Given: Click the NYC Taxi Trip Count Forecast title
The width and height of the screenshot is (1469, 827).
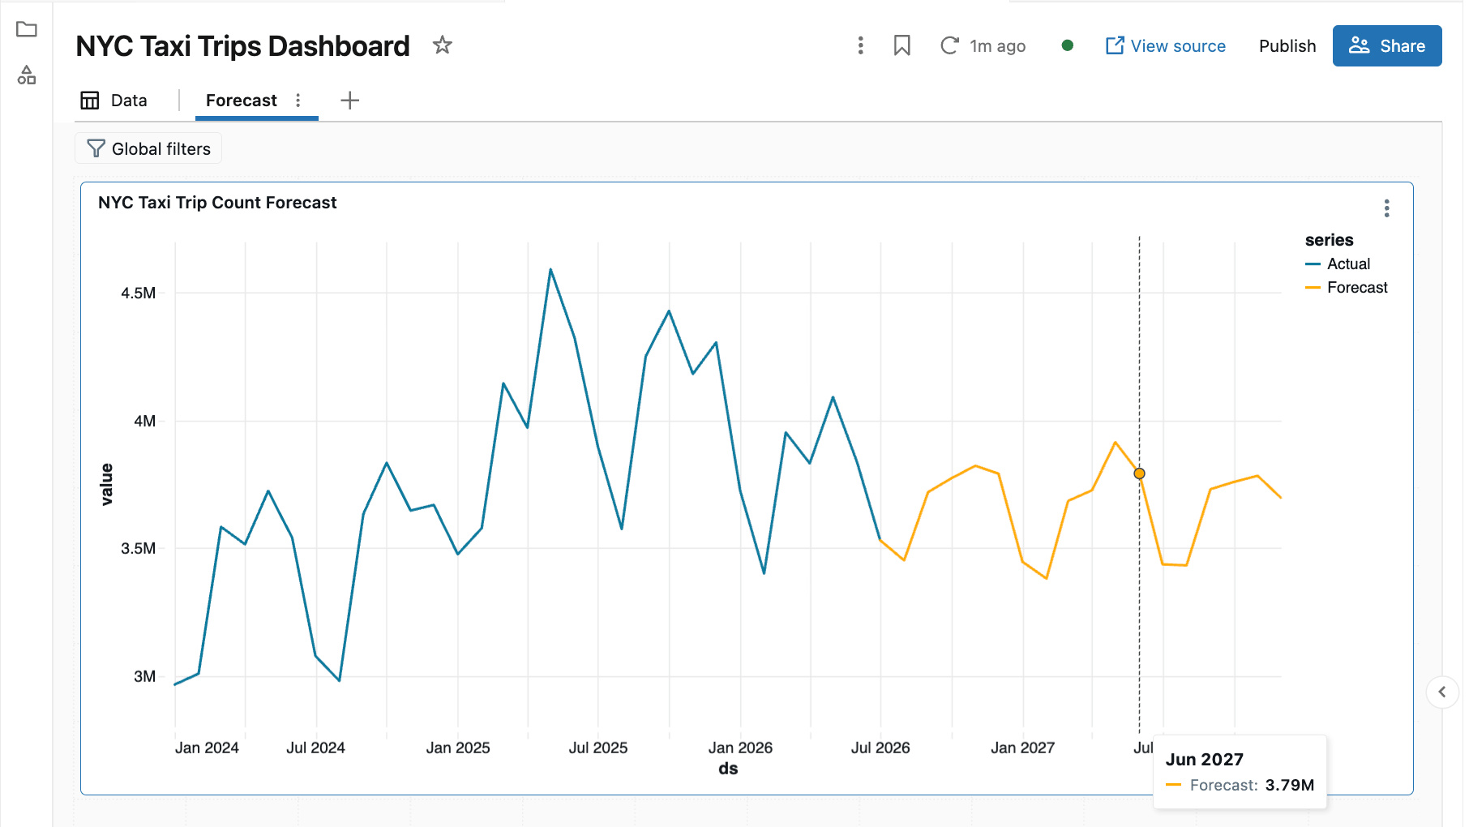Looking at the screenshot, I should tap(217, 203).
